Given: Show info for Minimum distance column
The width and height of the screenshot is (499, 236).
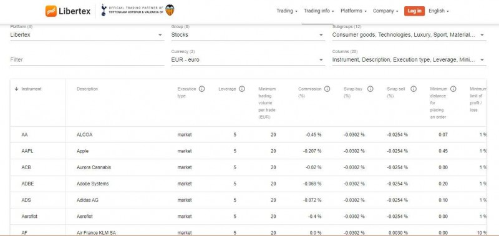Looking at the screenshot, I should [x=453, y=89].
